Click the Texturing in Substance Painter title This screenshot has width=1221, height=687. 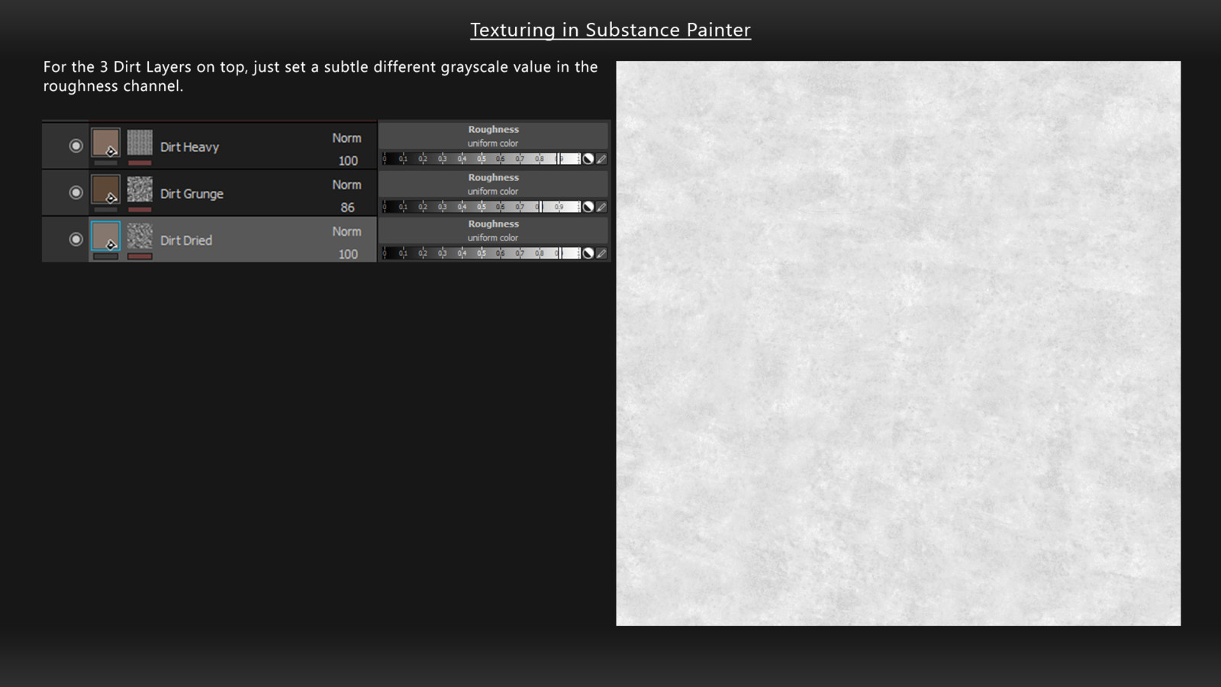tap(610, 30)
